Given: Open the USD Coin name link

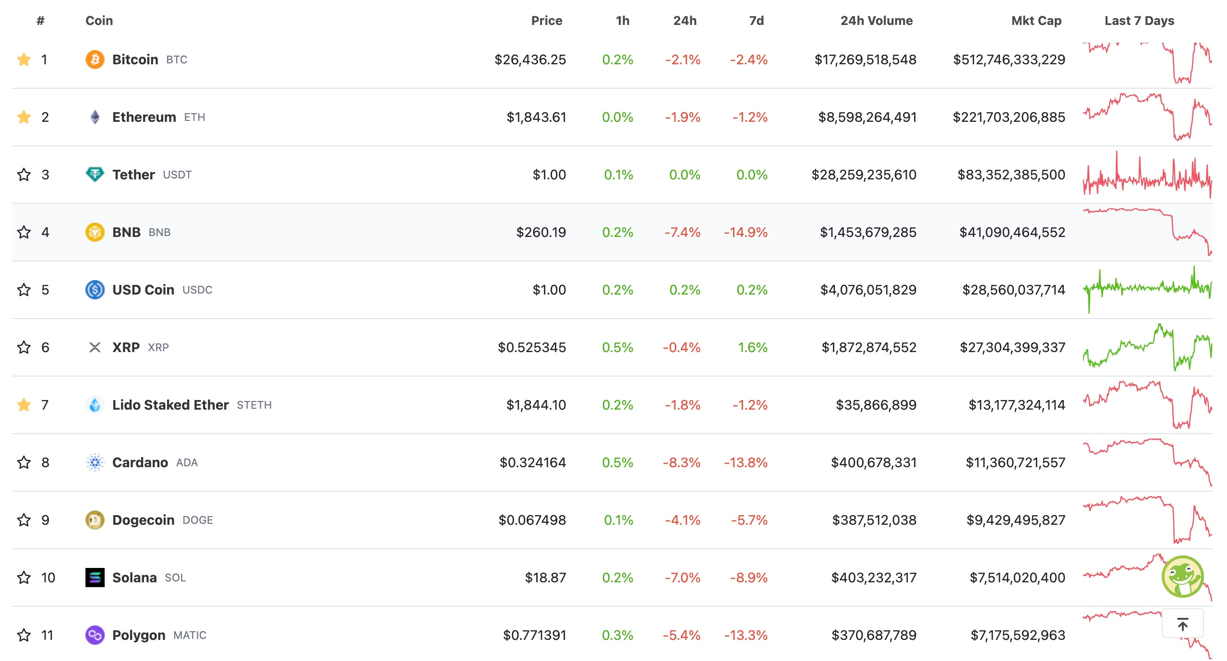Looking at the screenshot, I should pos(143,290).
